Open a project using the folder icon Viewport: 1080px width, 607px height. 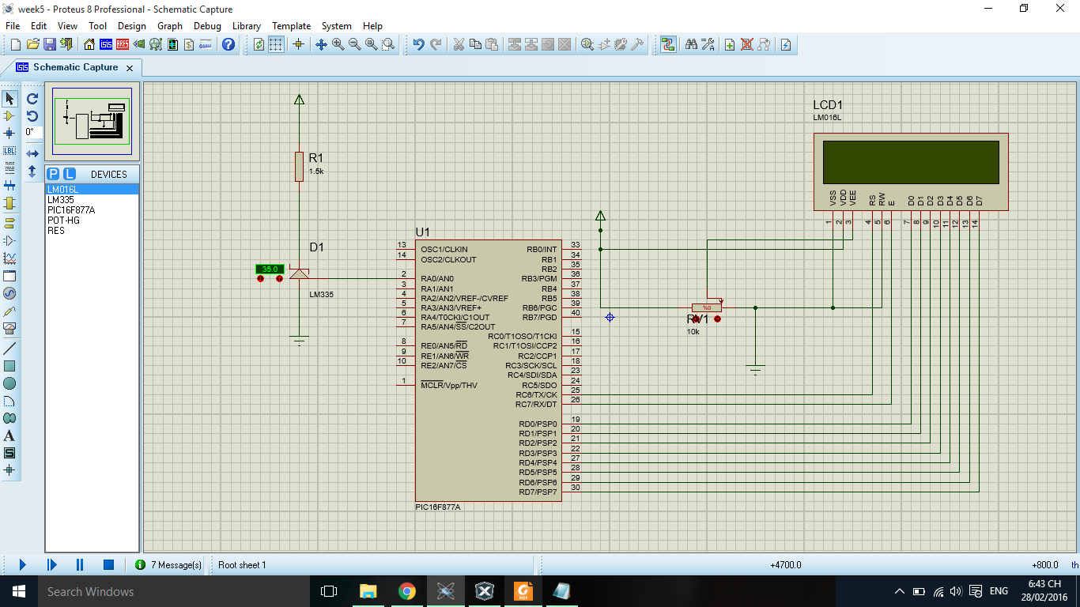click(x=32, y=44)
